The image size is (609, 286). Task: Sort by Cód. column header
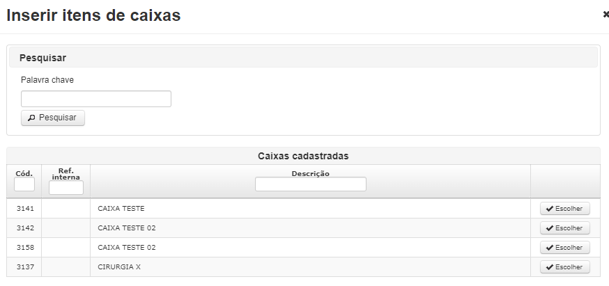pos(24,173)
